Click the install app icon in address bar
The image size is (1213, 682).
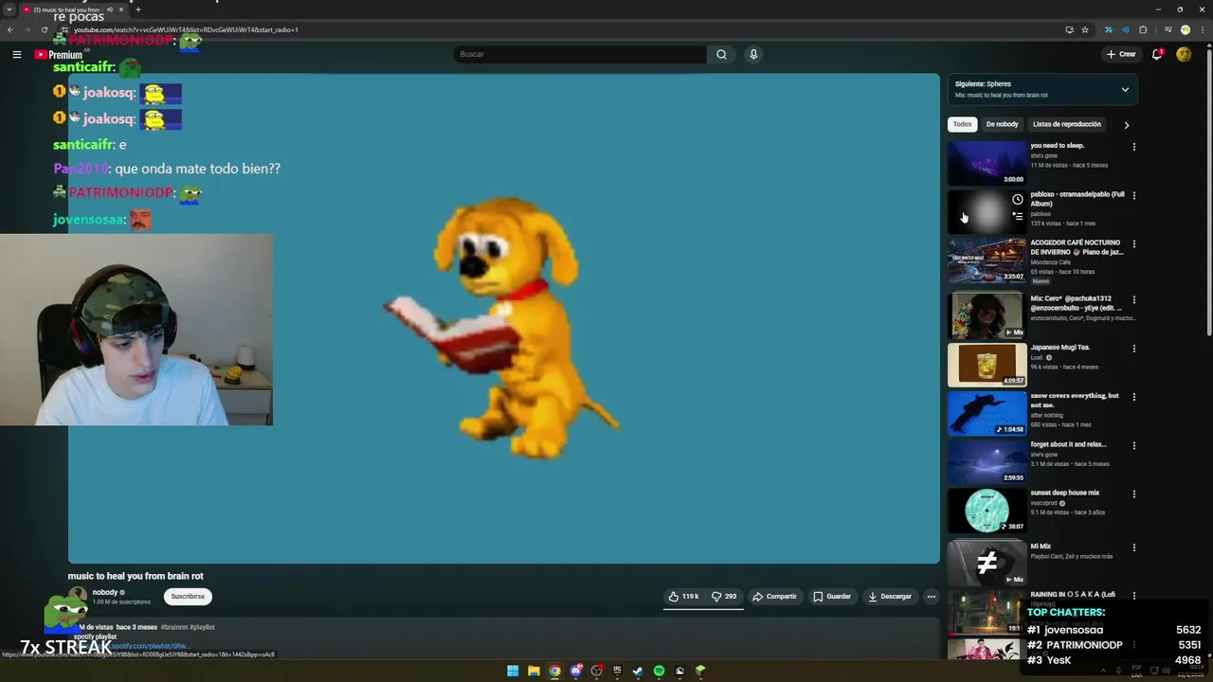pyautogui.click(x=1070, y=29)
